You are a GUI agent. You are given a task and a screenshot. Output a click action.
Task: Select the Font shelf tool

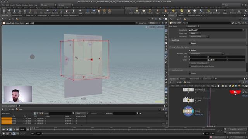click(x=73, y=11)
